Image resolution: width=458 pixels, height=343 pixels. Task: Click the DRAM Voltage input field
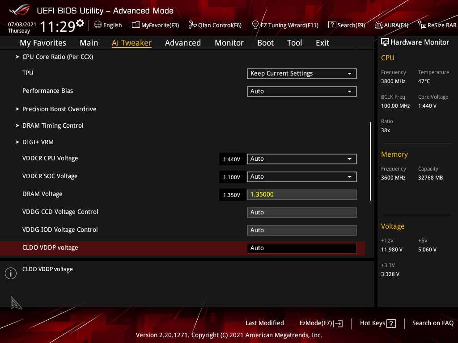click(x=302, y=195)
